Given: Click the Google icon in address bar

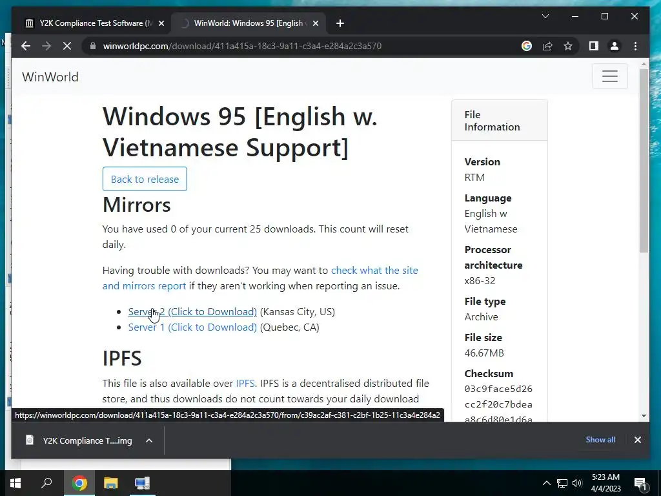Looking at the screenshot, I should click(x=527, y=46).
